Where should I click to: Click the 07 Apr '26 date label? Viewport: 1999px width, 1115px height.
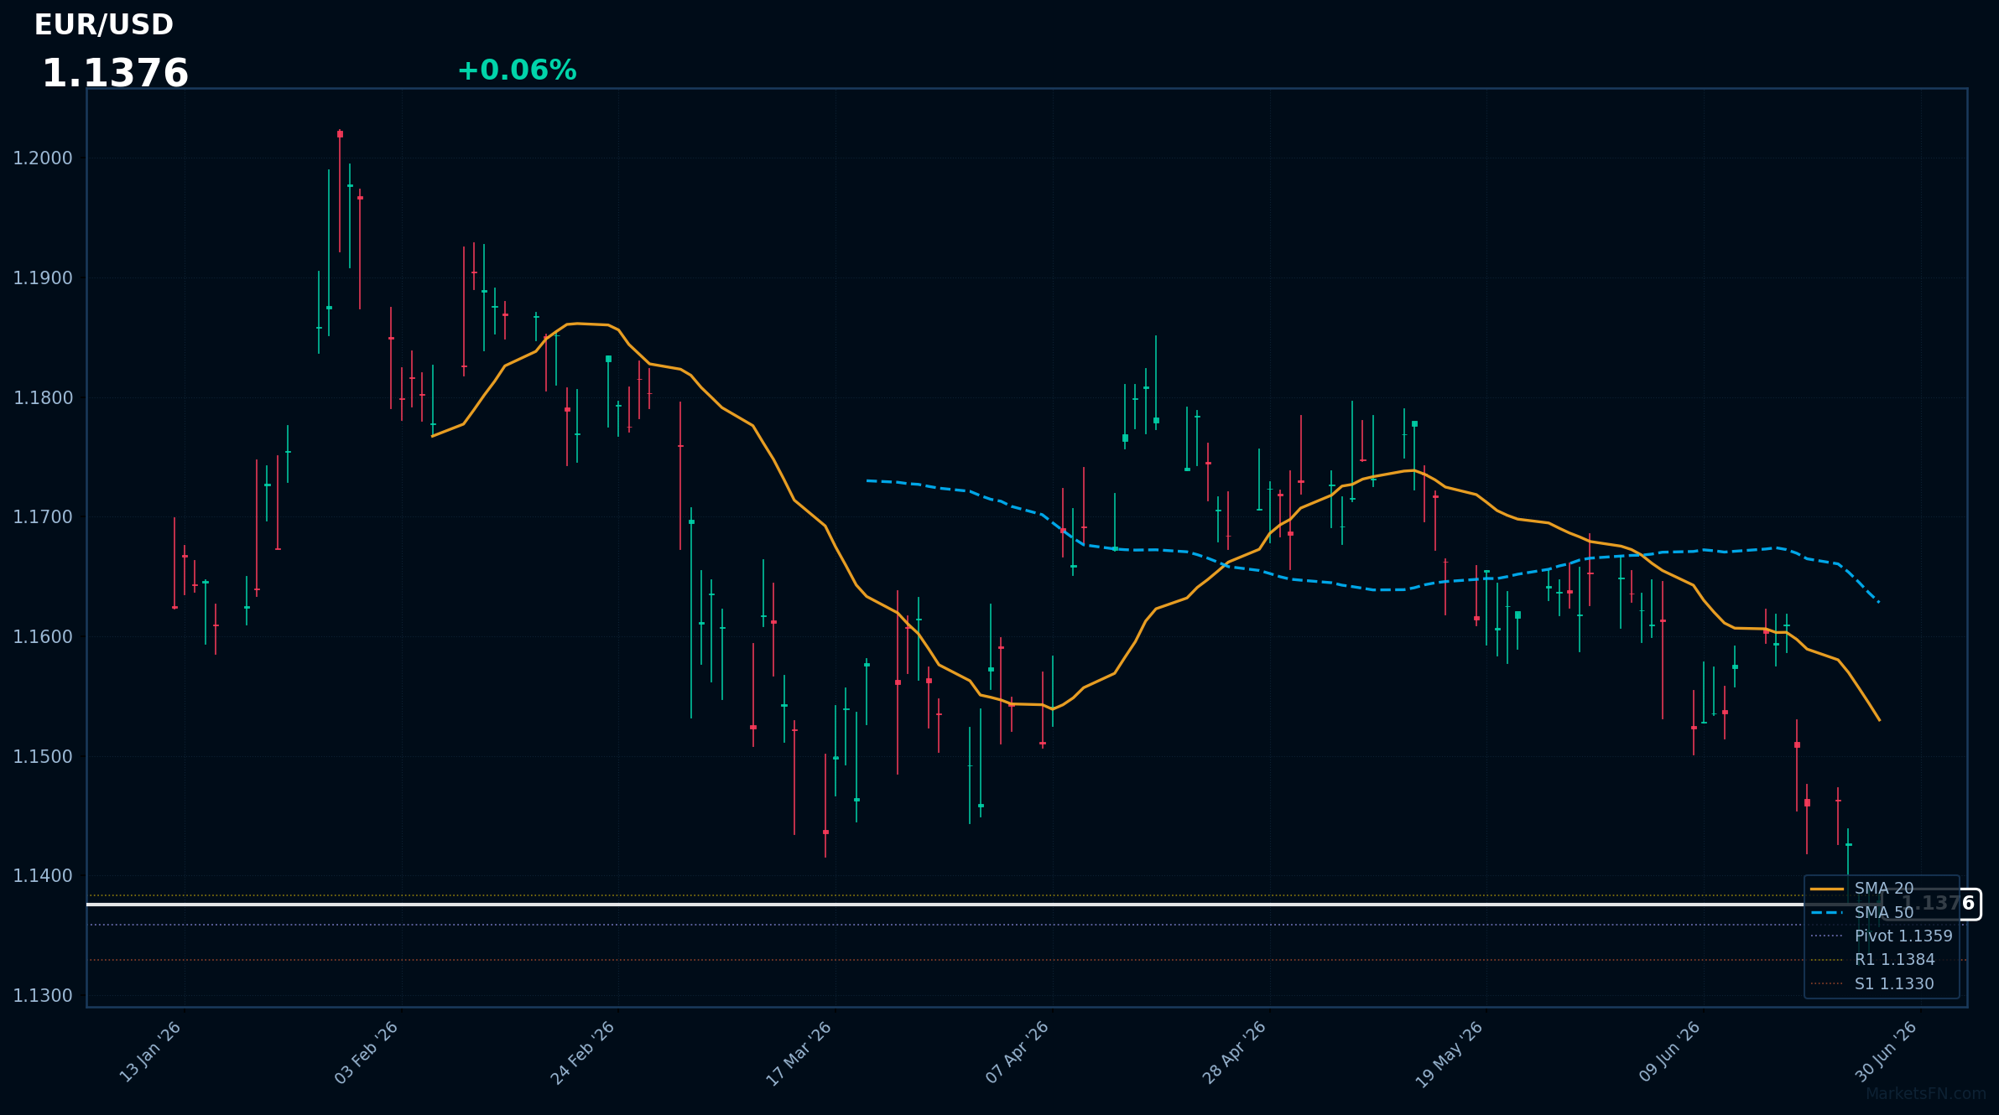tap(1018, 1053)
